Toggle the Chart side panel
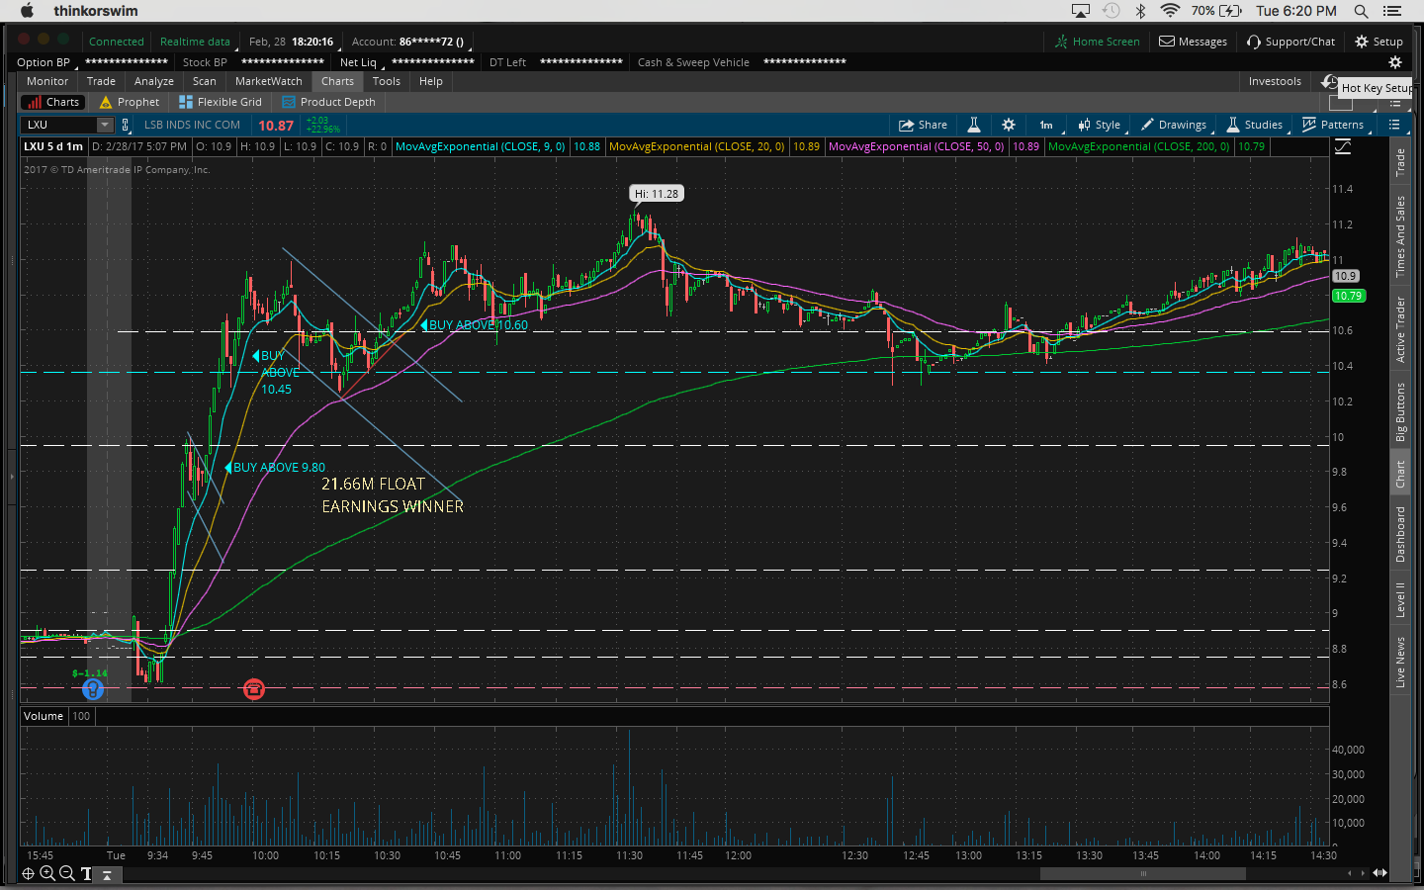 point(1400,474)
